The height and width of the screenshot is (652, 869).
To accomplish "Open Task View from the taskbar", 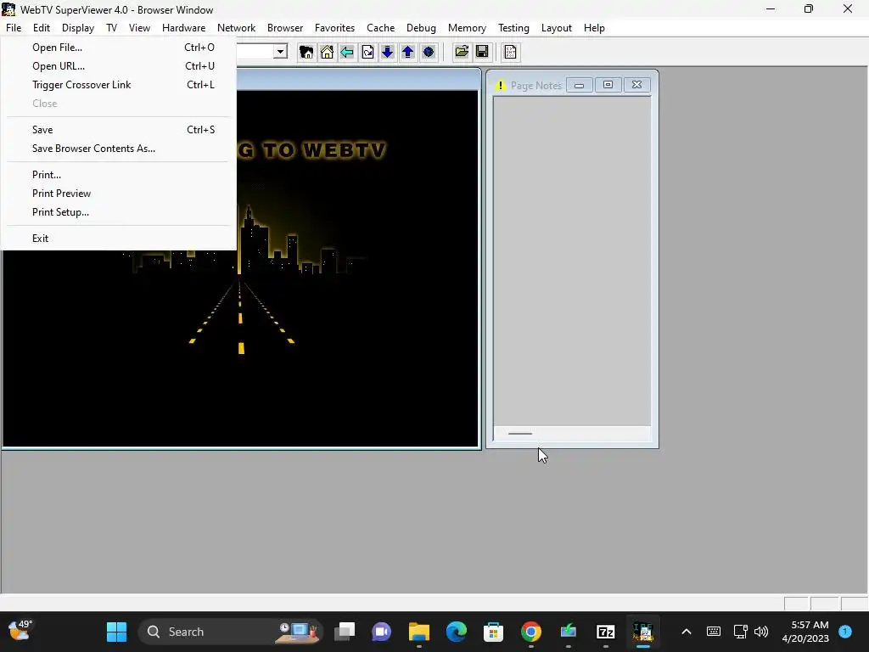I will pos(345,632).
